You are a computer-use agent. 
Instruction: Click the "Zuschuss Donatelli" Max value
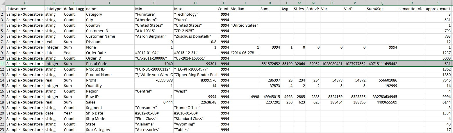point(195,36)
